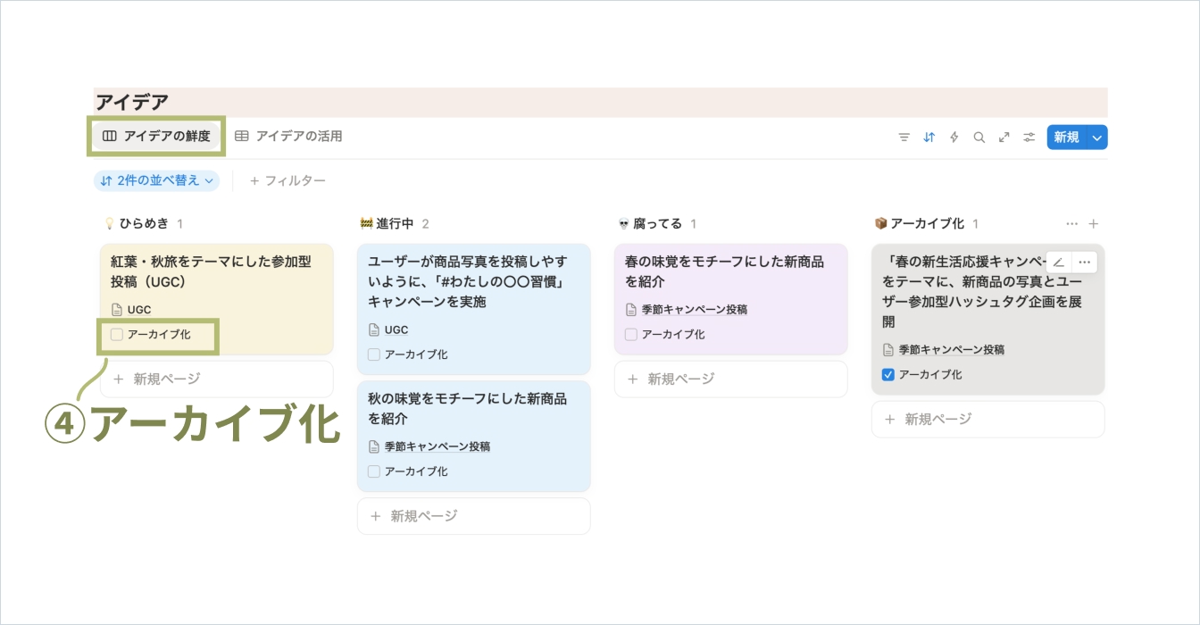Expand the 2件の並べ替え sort dropdown
The image size is (1200, 625).
pyautogui.click(x=156, y=180)
